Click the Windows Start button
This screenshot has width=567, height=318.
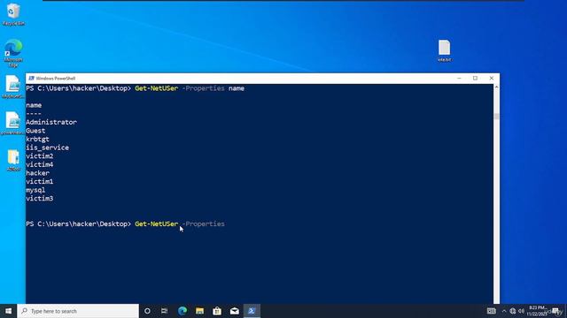pos(8,311)
